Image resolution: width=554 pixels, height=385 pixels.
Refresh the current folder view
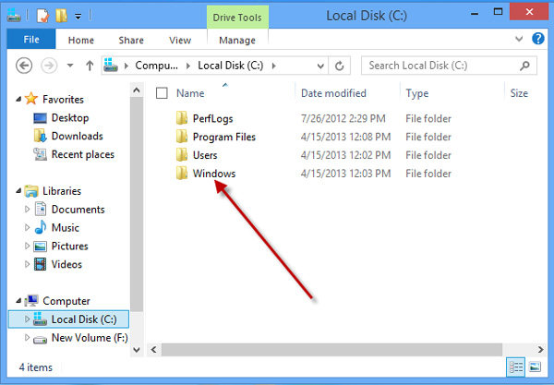(339, 66)
